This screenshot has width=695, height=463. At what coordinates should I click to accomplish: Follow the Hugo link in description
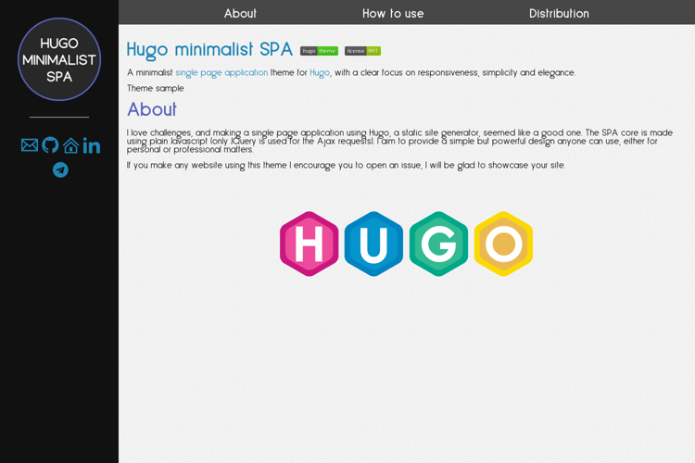[x=320, y=72]
